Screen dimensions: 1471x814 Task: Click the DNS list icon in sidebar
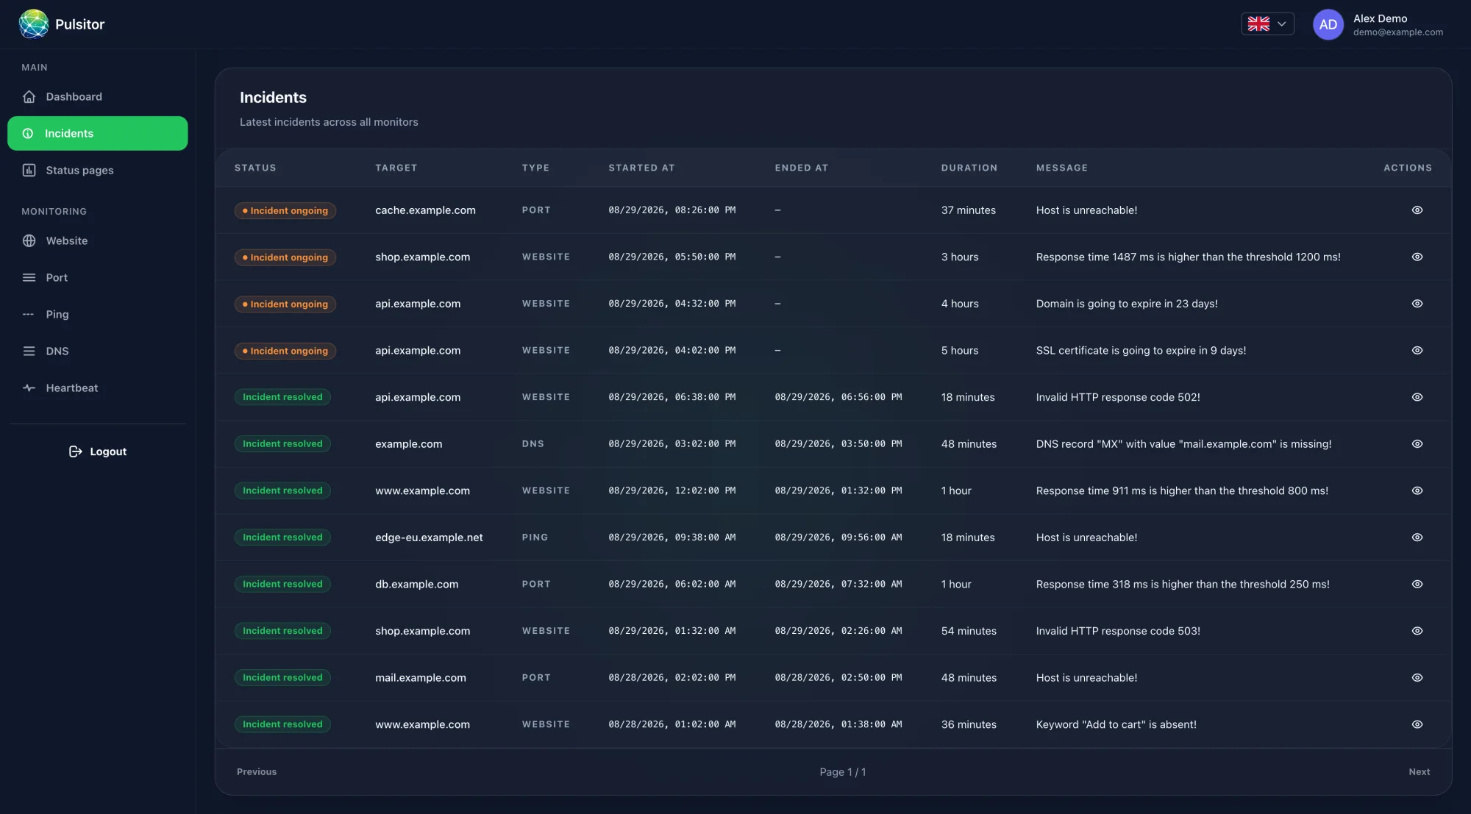29,351
